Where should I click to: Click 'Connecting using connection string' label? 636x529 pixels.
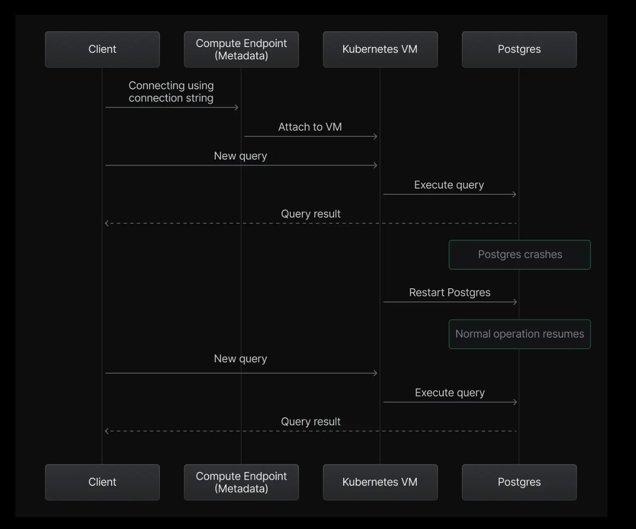click(x=171, y=92)
